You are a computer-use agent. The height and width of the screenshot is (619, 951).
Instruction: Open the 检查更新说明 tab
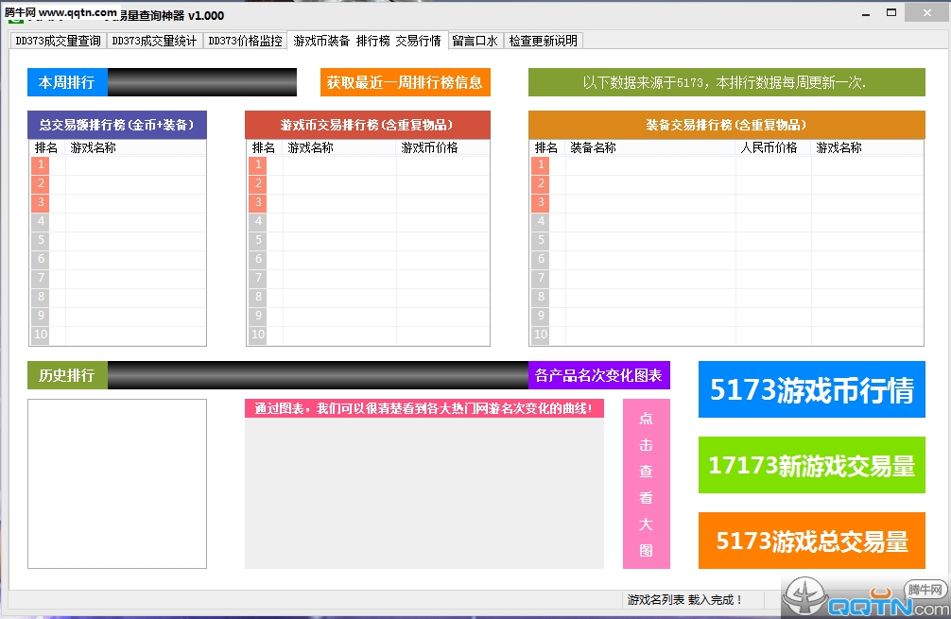coord(544,41)
